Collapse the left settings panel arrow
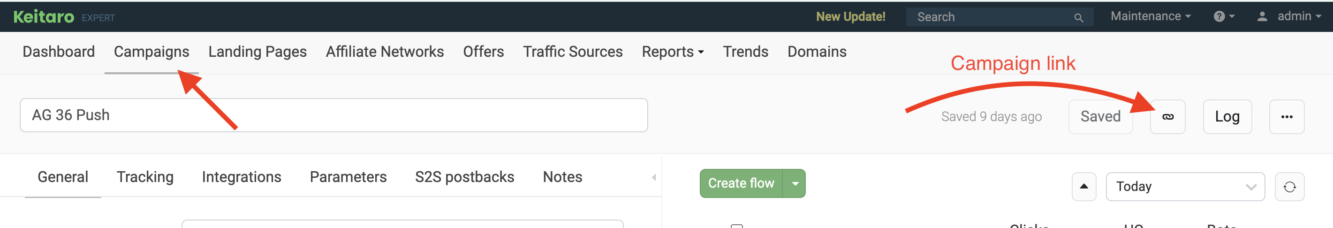The height and width of the screenshot is (228, 1333). (654, 177)
